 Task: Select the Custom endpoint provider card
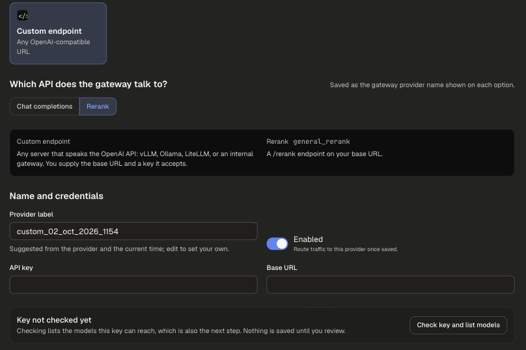pos(58,33)
